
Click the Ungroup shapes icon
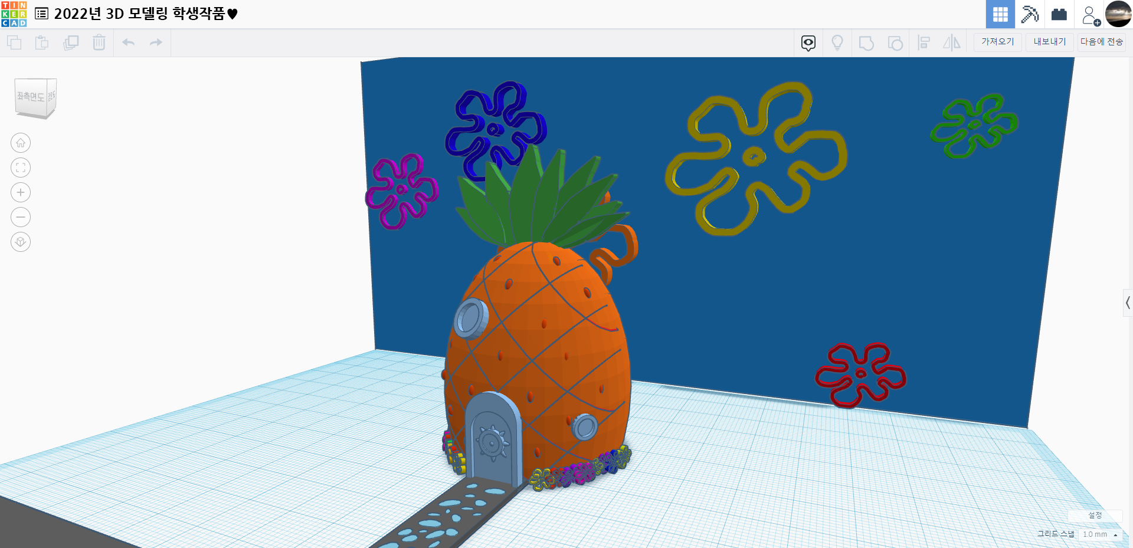coord(895,42)
